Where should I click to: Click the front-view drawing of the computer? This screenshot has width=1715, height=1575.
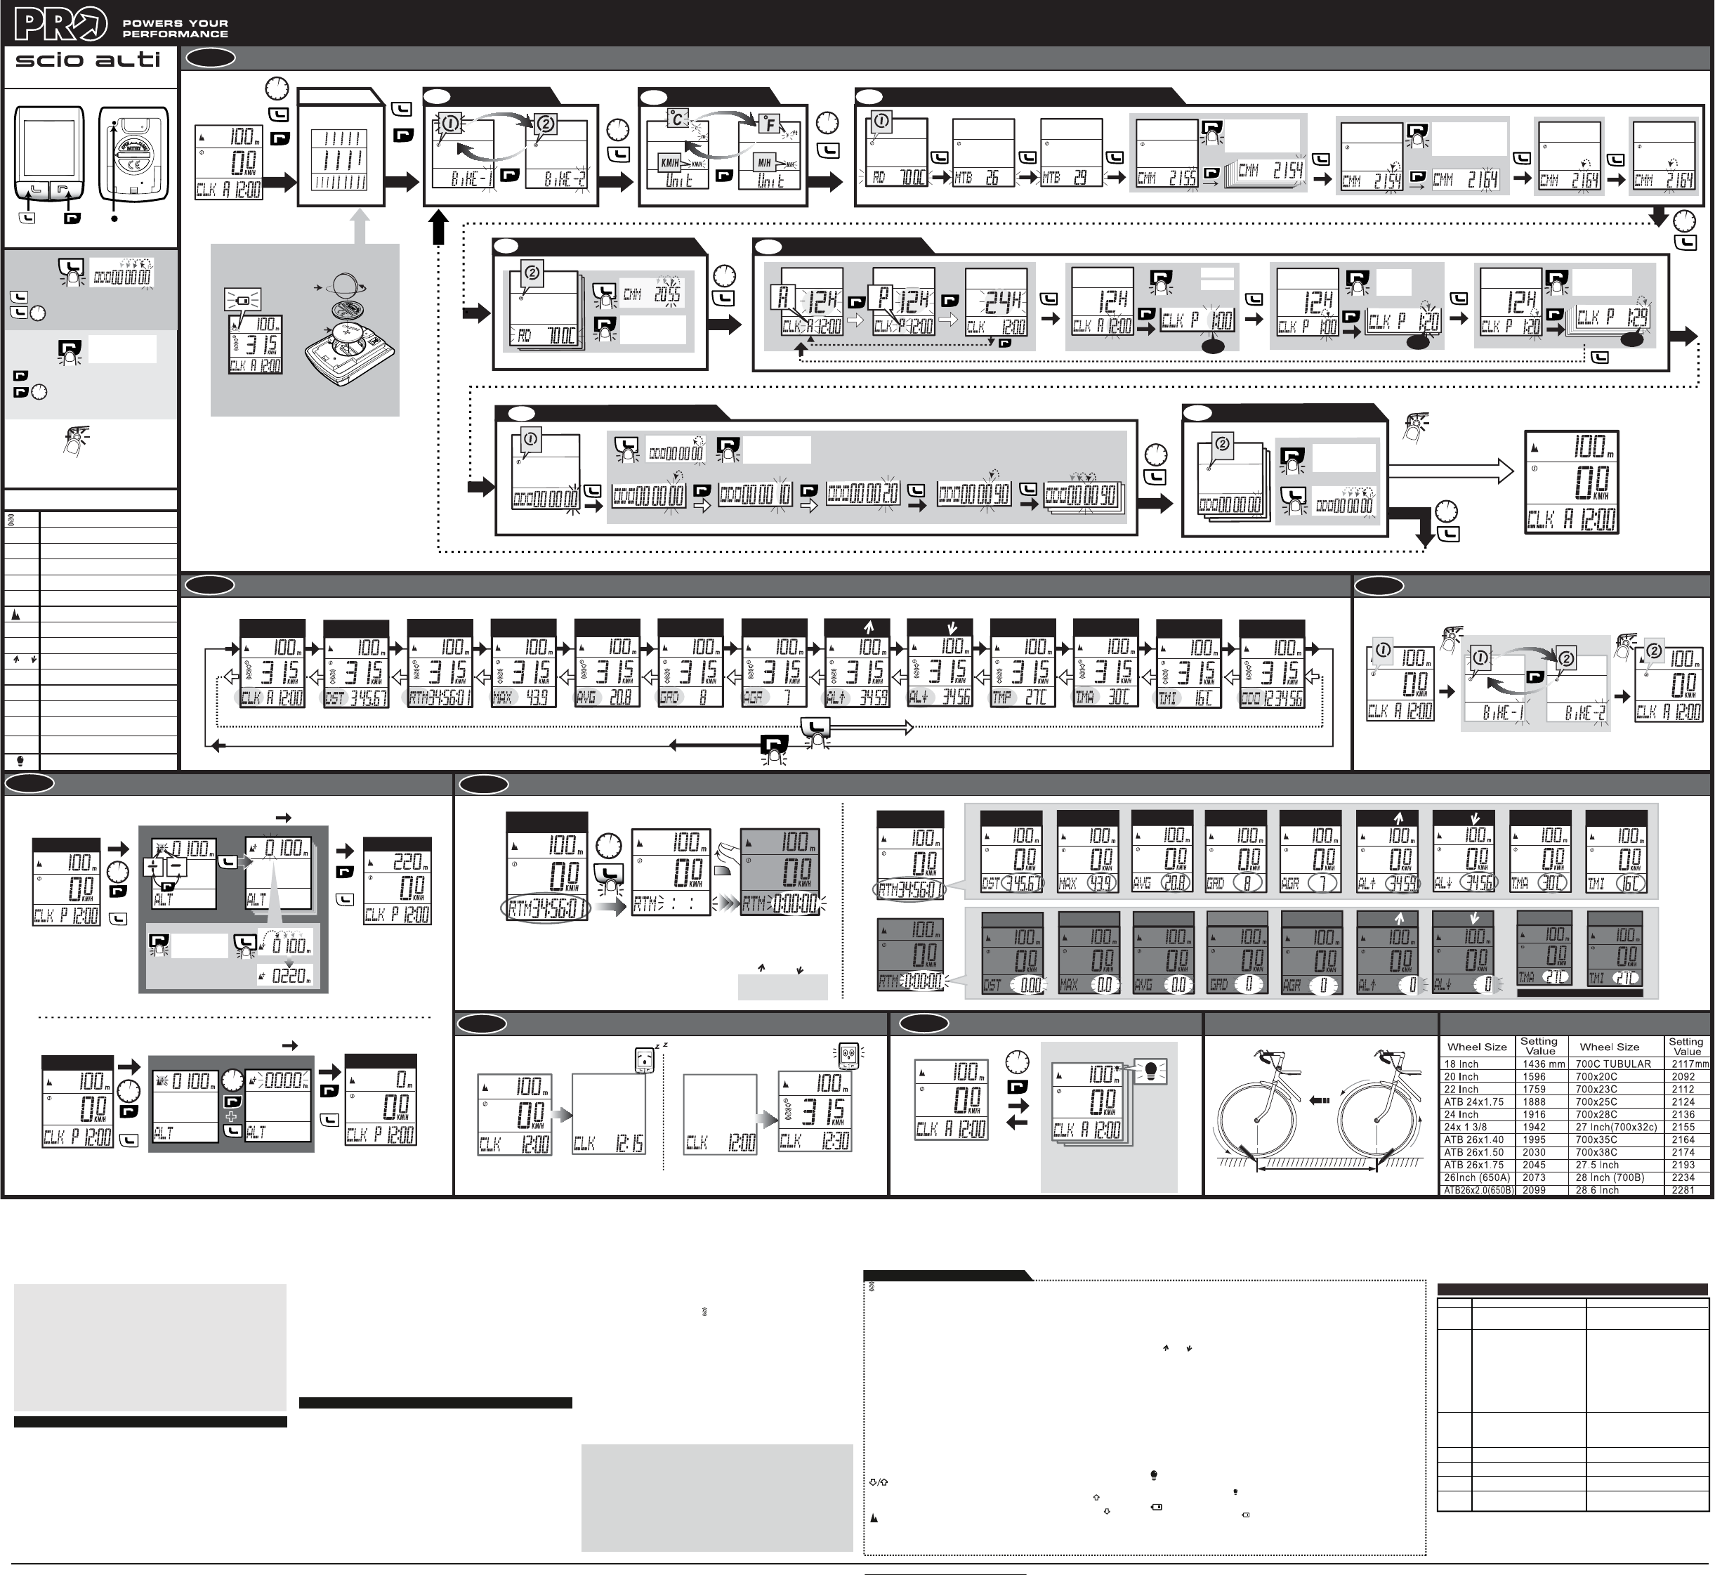coord(49,153)
